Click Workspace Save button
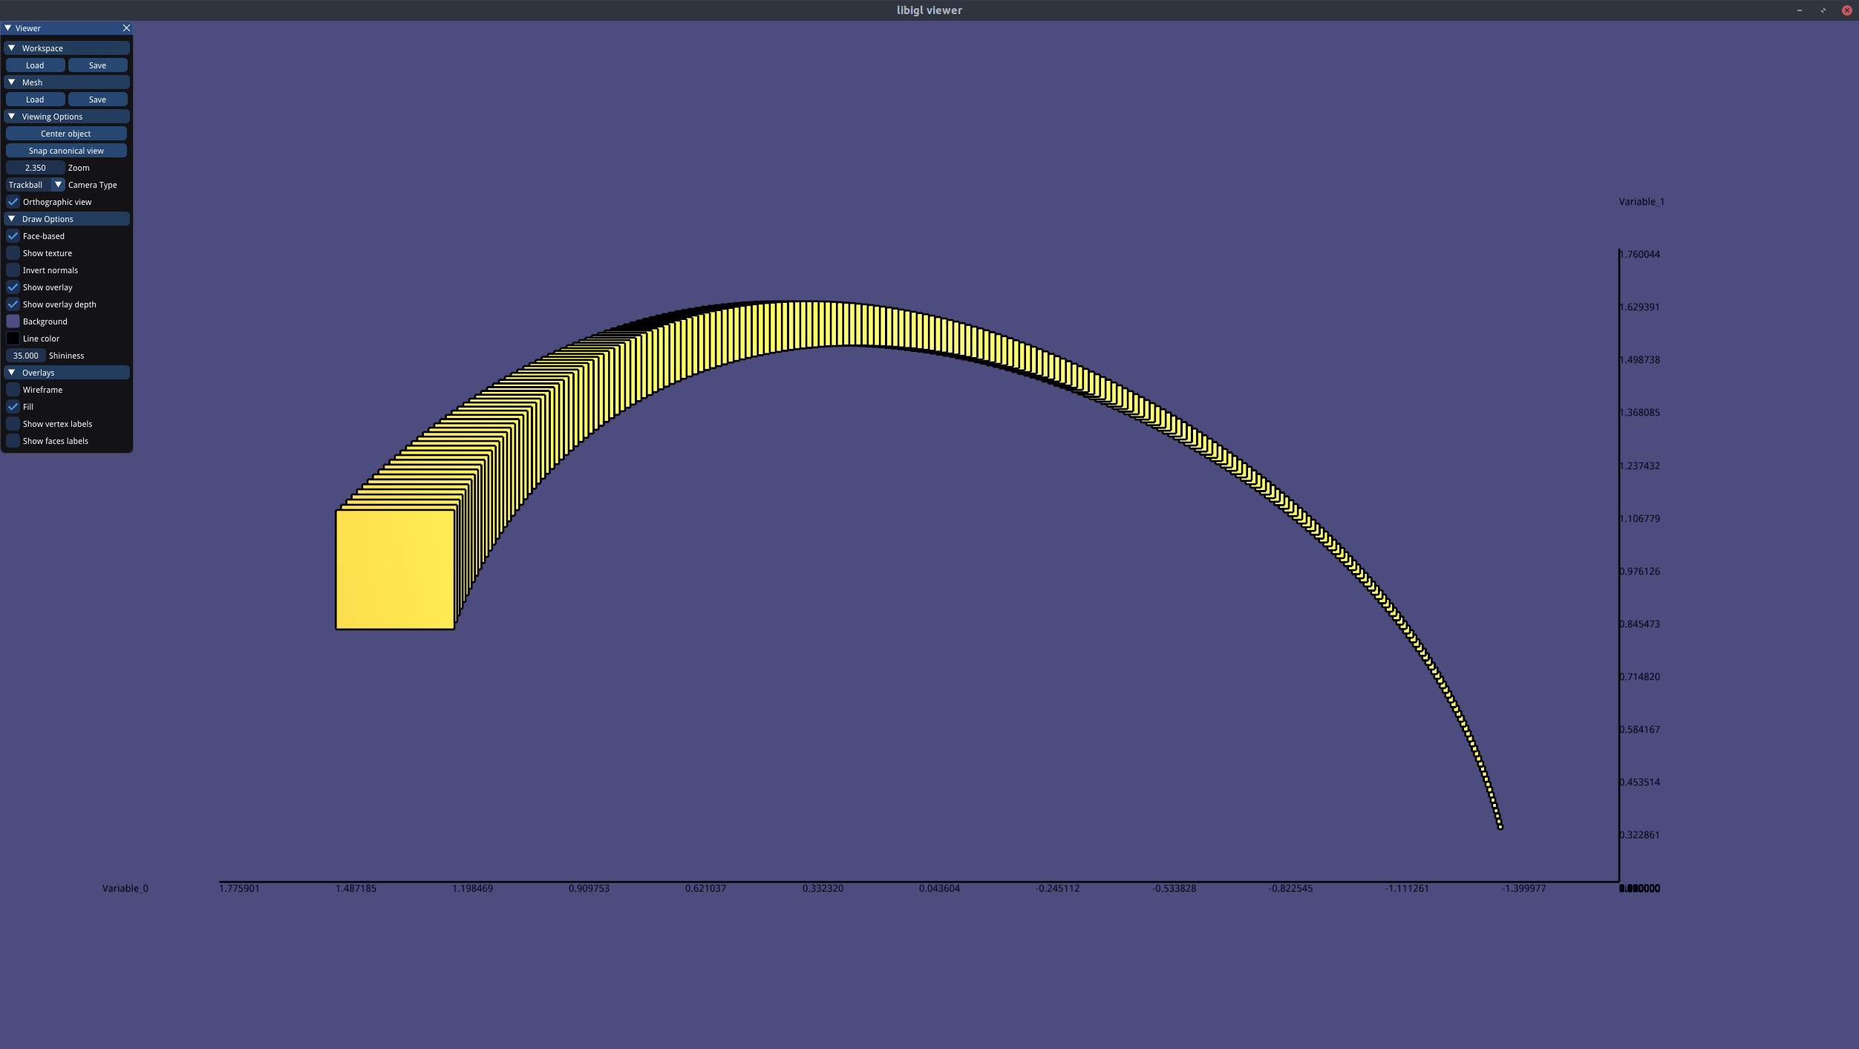 (97, 65)
